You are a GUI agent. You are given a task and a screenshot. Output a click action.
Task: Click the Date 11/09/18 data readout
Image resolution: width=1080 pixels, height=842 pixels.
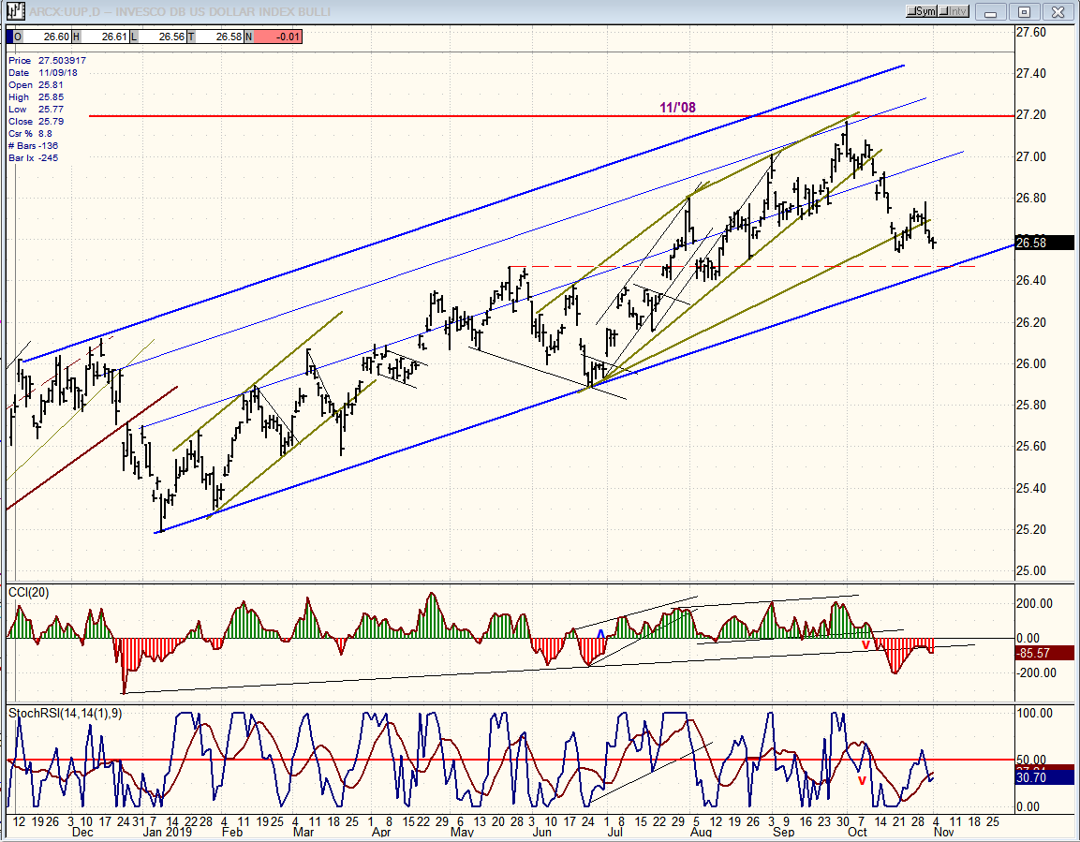point(43,72)
